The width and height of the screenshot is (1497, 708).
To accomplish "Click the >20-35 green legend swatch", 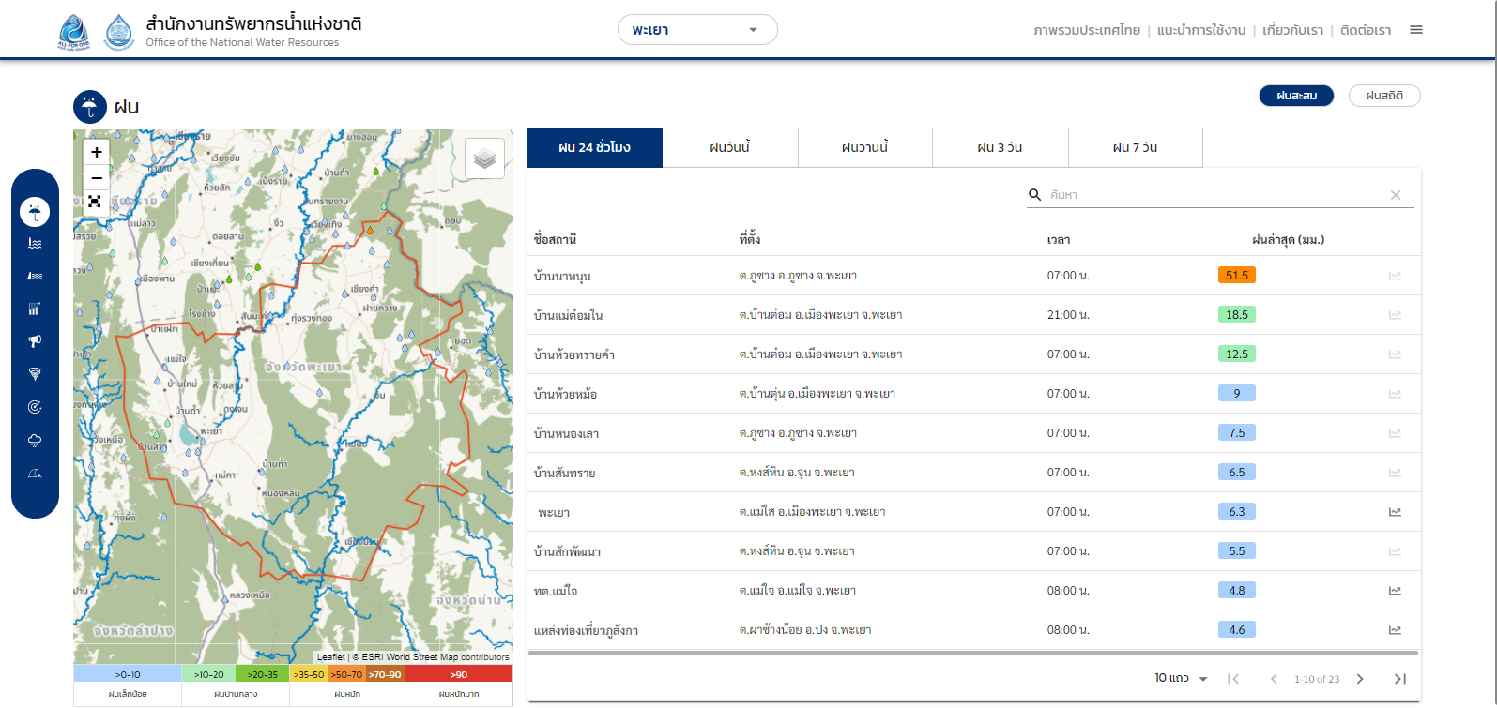I will click(263, 674).
